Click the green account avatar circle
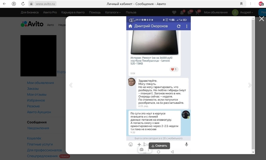 tap(235, 13)
